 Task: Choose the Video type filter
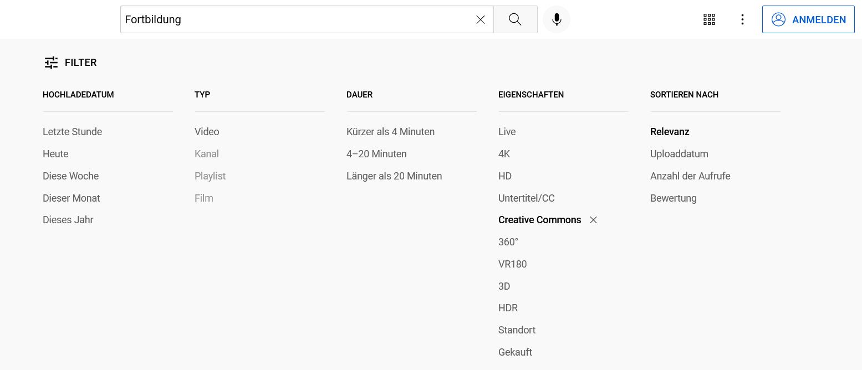coord(207,132)
